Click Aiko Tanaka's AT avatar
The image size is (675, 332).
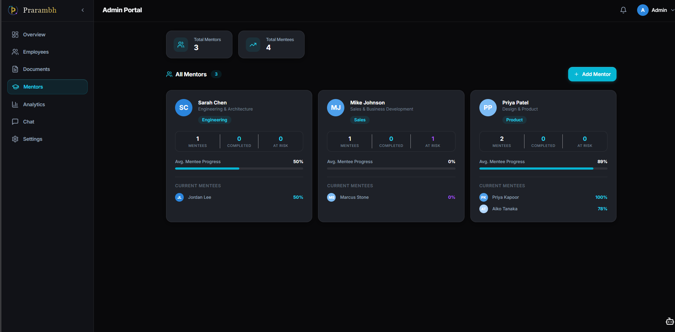484,209
